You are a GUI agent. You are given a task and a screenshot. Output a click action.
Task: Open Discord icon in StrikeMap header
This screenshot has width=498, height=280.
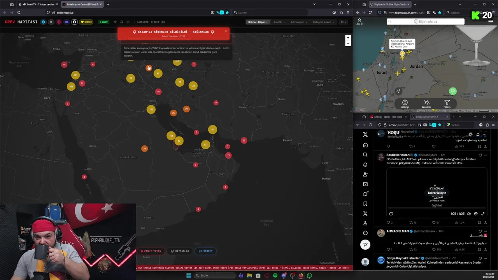[x=67, y=22]
